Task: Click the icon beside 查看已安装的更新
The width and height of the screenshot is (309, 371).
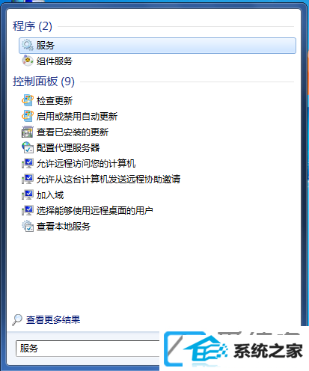Action: 28,132
